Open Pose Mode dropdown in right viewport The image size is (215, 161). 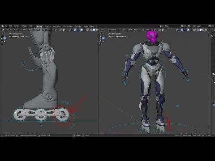[113, 30]
